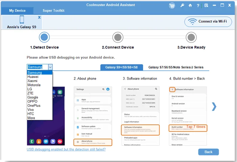This screenshot has width=237, height=162.
Task: Click the Back button
Action: (209, 152)
